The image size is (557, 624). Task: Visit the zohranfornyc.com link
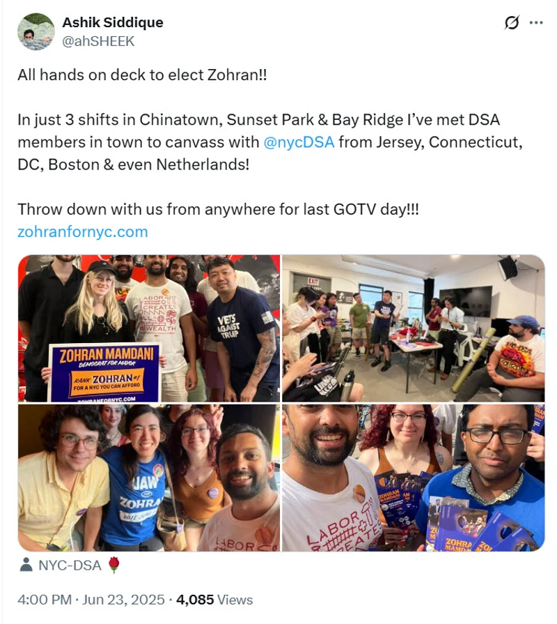[83, 231]
